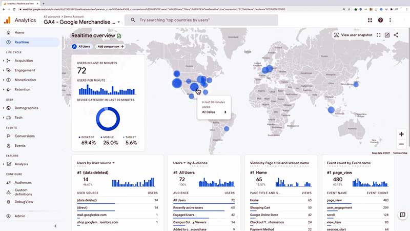Click the device category donut chart
This screenshot has height=231, width=410.
[x=108, y=119]
